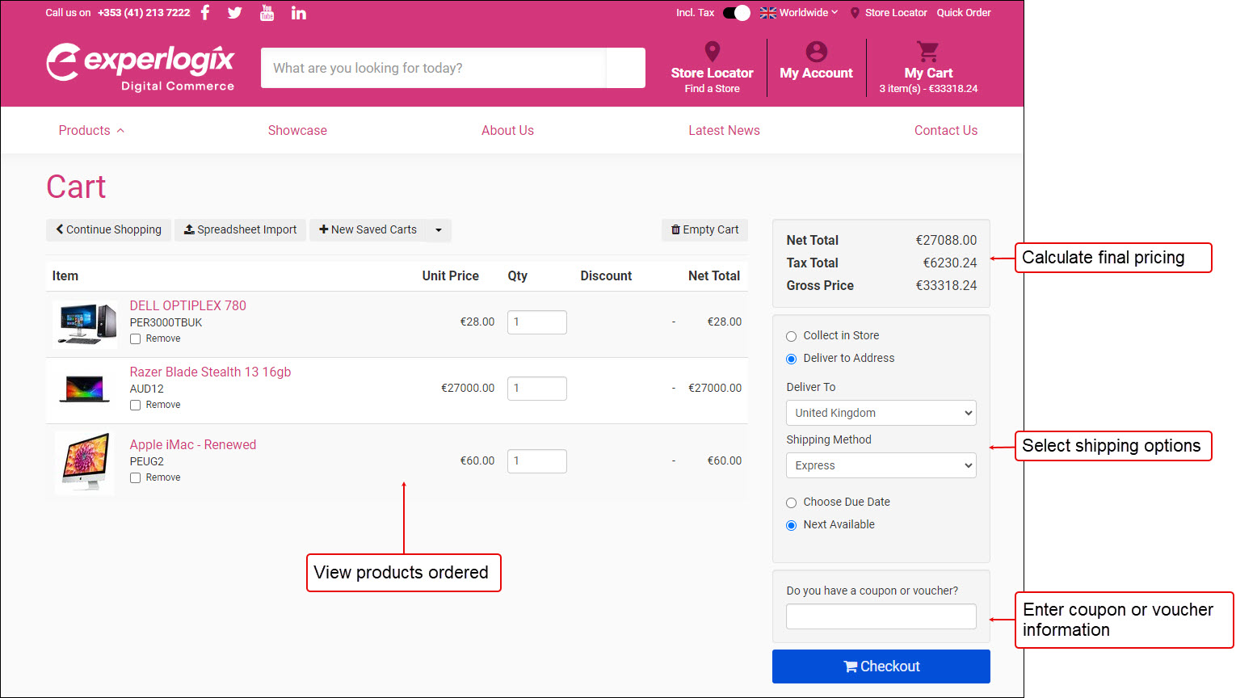The height and width of the screenshot is (698, 1236).
Task: Open My Cart using the cart icon
Action: pyautogui.click(x=927, y=50)
